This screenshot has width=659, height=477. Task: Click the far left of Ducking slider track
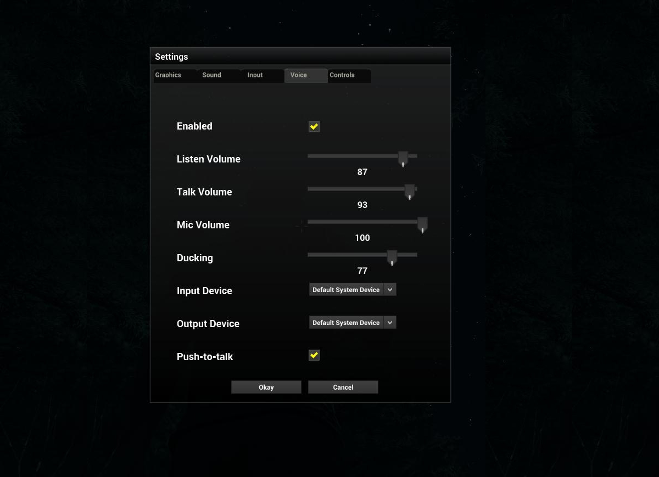click(310, 255)
